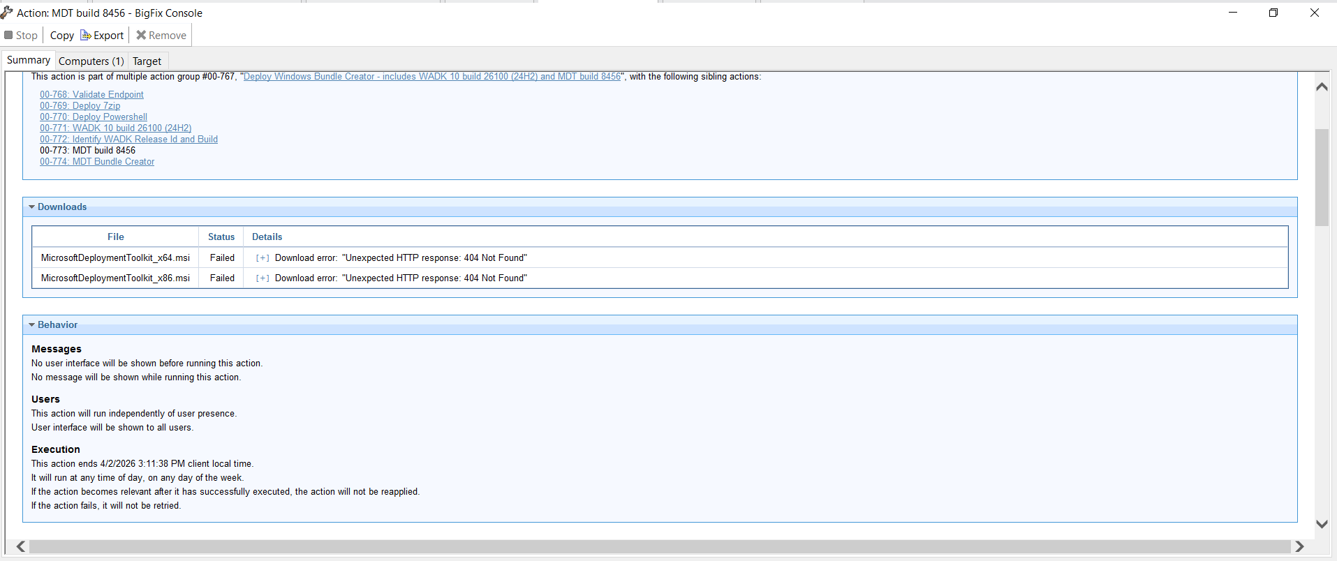Expand details for the x64 msi download error

click(263, 258)
